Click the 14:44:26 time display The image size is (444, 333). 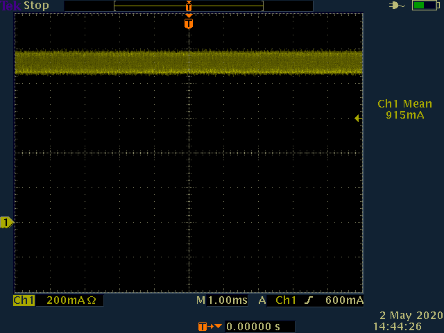407,325
